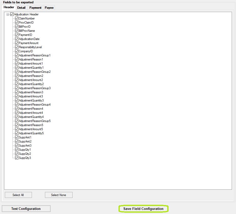This screenshot has height=214, width=236.
Task: Uncheck AdjustmentReasonGroup1 checkbox
Action: [x=17, y=55]
